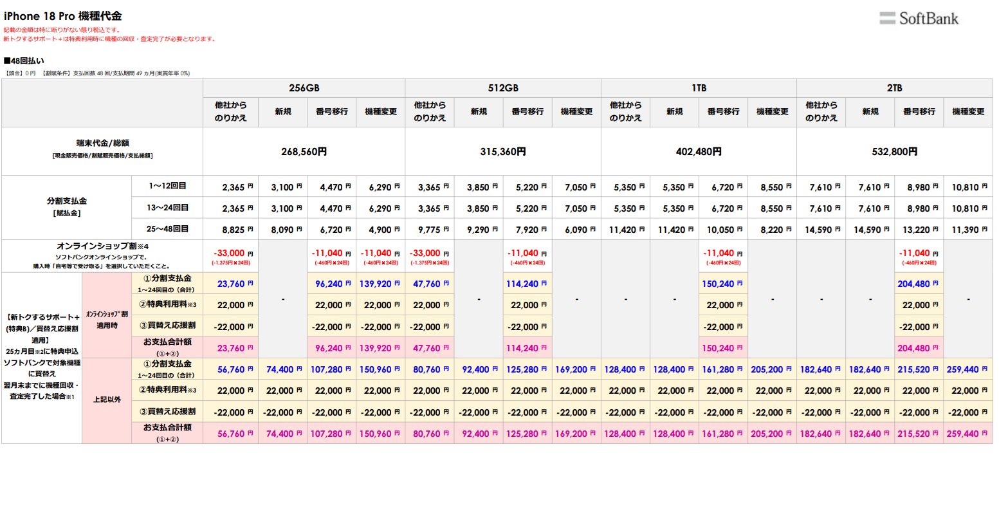Click the red "-11,040円" discount under 1TB
Viewport: 999px width, 507px height.
pyautogui.click(x=723, y=253)
